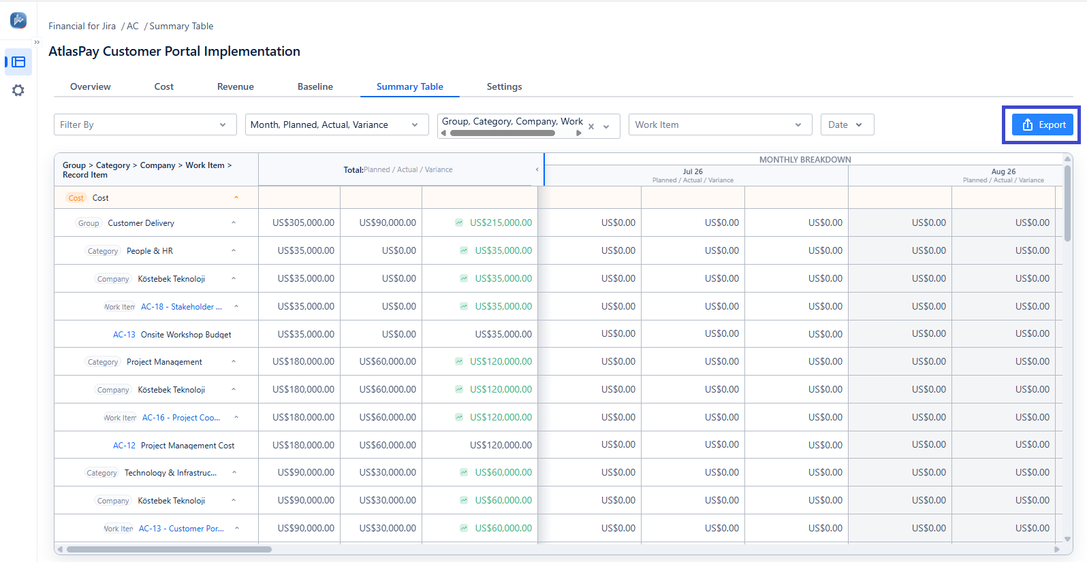Viewport: 1087px width, 562px height.
Task: Open the Settings tab
Action: tap(505, 86)
